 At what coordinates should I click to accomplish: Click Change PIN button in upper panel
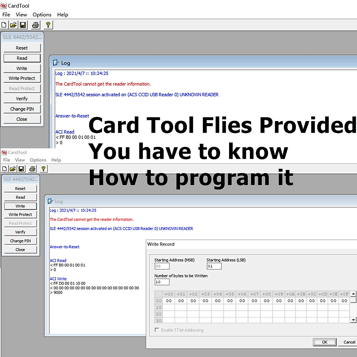click(x=22, y=109)
